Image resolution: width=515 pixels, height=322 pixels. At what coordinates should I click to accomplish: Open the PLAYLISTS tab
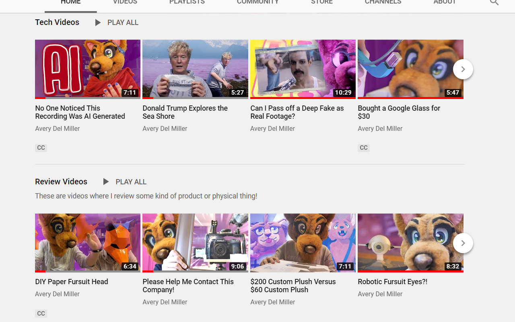click(x=187, y=2)
